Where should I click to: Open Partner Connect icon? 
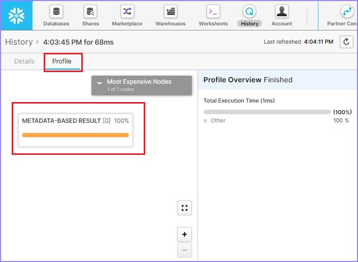click(347, 12)
